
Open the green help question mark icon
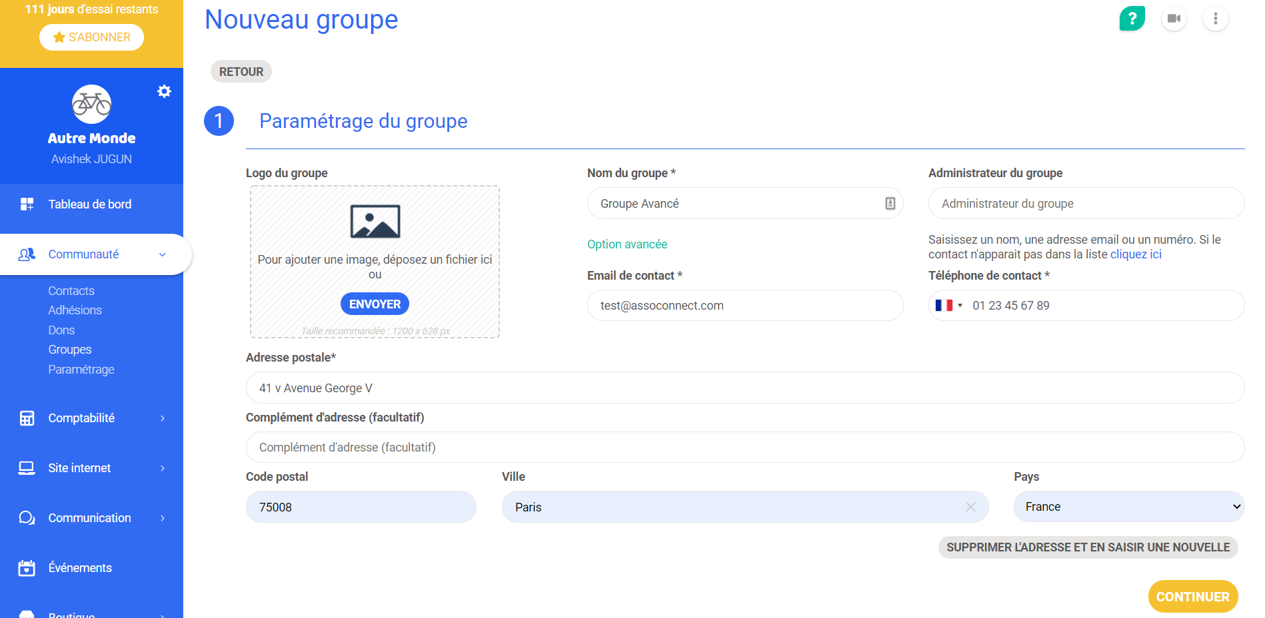(x=1132, y=19)
